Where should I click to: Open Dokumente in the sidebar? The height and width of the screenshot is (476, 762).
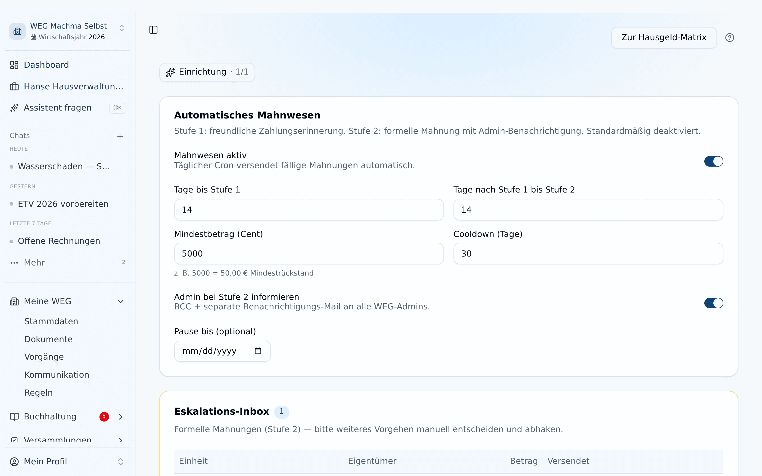tap(48, 339)
